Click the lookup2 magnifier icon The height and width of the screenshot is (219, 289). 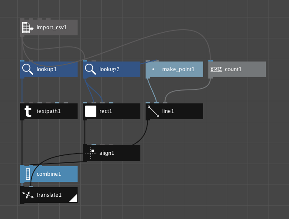91,69
